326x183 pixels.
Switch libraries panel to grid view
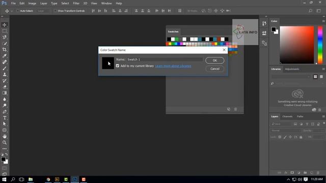pos(315,77)
